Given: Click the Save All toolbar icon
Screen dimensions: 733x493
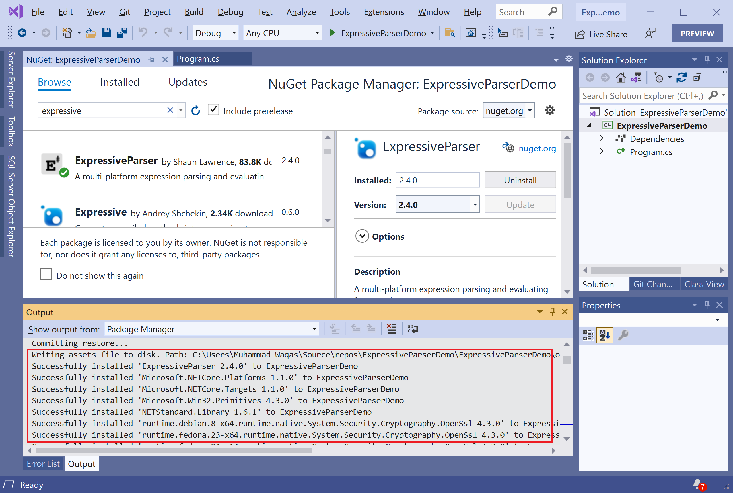Looking at the screenshot, I should (x=122, y=33).
